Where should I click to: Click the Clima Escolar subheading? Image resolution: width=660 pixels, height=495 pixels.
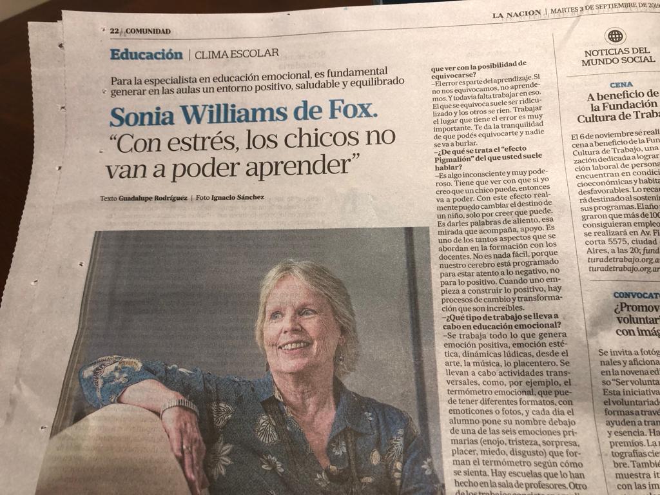237,53
